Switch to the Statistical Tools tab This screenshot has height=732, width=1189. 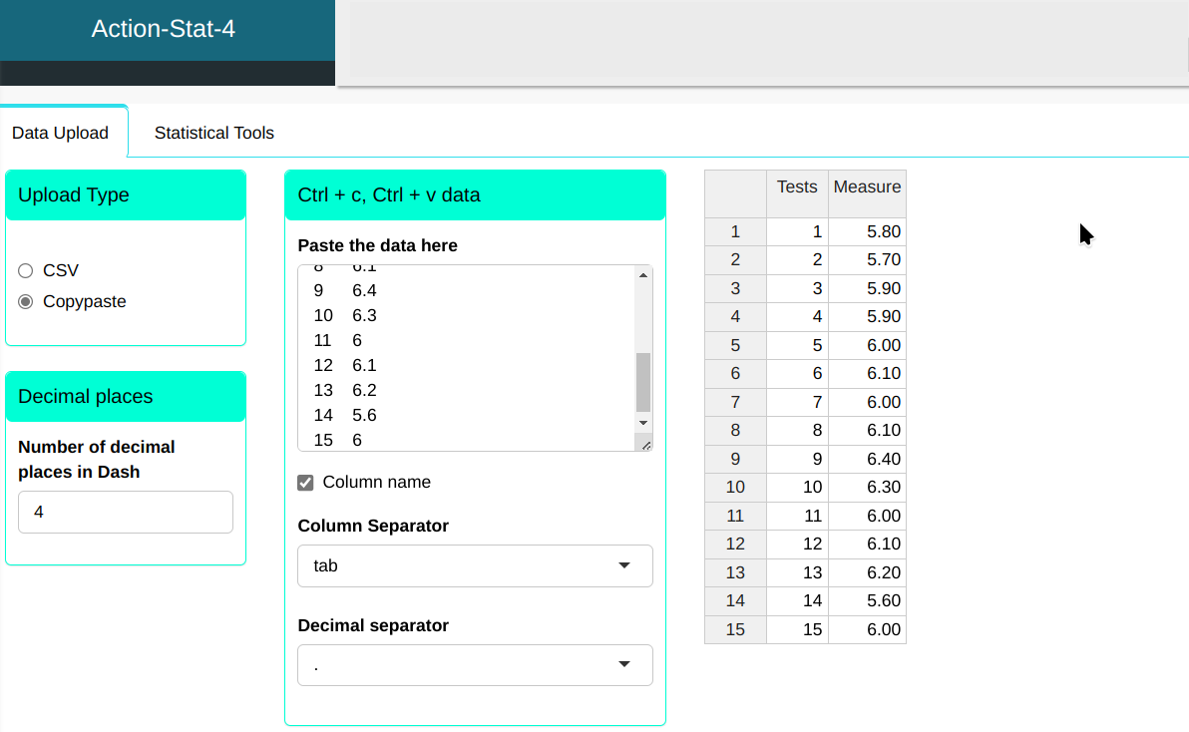pos(213,133)
